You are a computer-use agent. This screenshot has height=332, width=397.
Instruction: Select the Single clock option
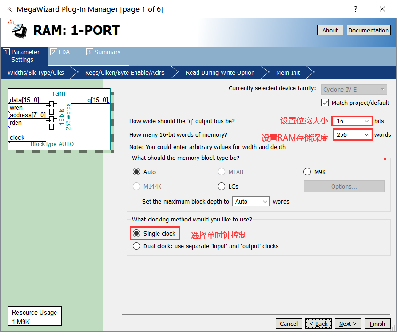tap(137, 233)
